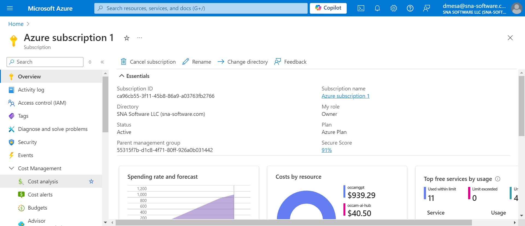Open Activity log in sidebar

click(31, 90)
